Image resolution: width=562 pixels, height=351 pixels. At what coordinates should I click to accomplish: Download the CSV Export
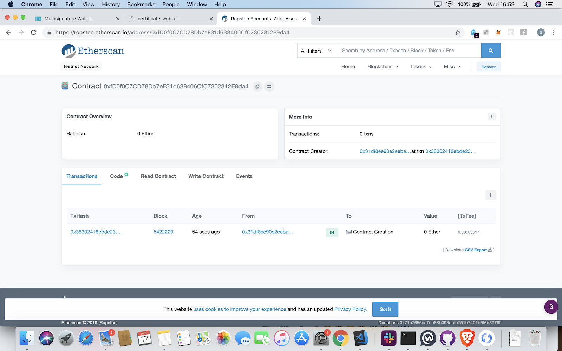point(476,250)
